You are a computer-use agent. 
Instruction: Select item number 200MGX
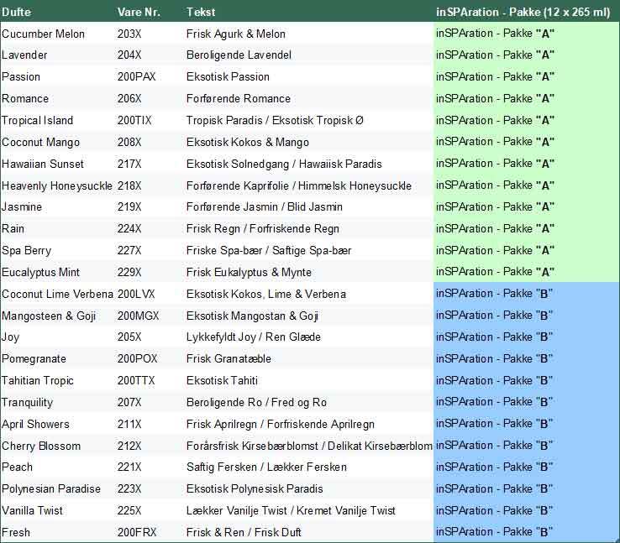[x=138, y=316]
